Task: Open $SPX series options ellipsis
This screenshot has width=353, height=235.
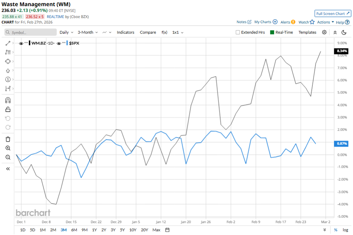Action: pyautogui.click(x=64, y=43)
